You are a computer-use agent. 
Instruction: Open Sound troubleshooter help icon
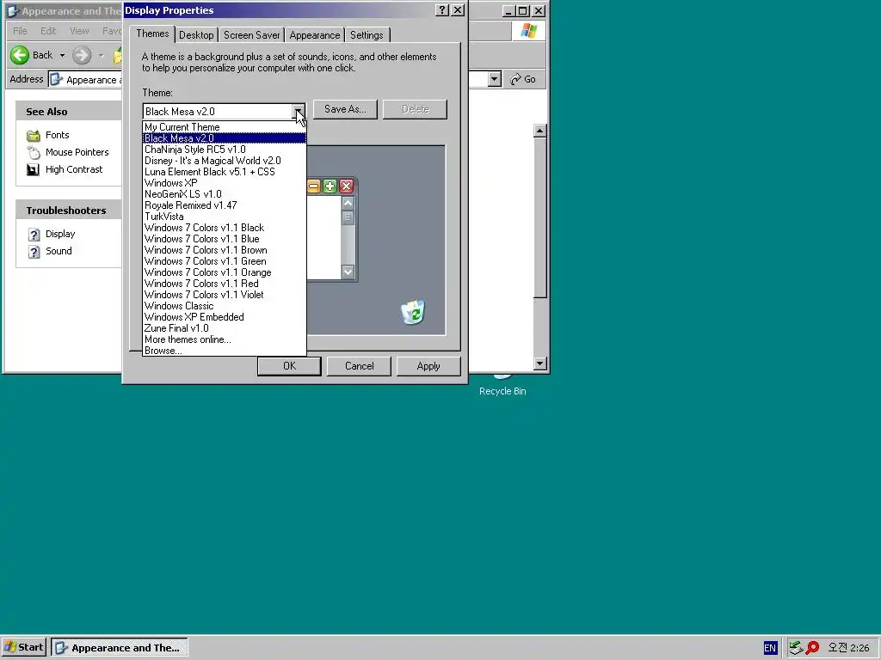tap(34, 252)
